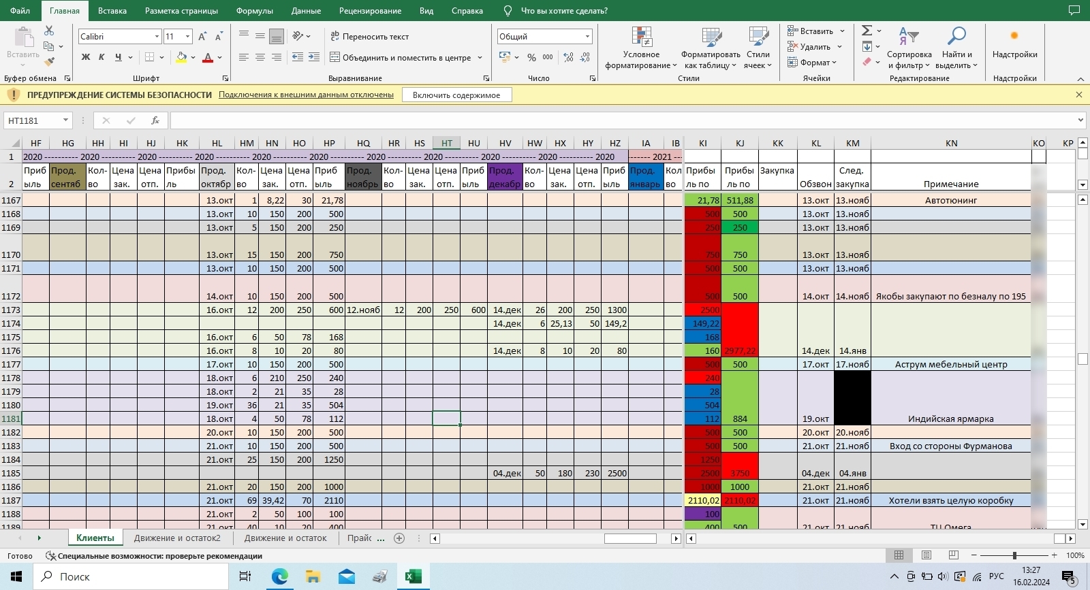
Task: Open the font size 11 dropdown
Action: 187,37
